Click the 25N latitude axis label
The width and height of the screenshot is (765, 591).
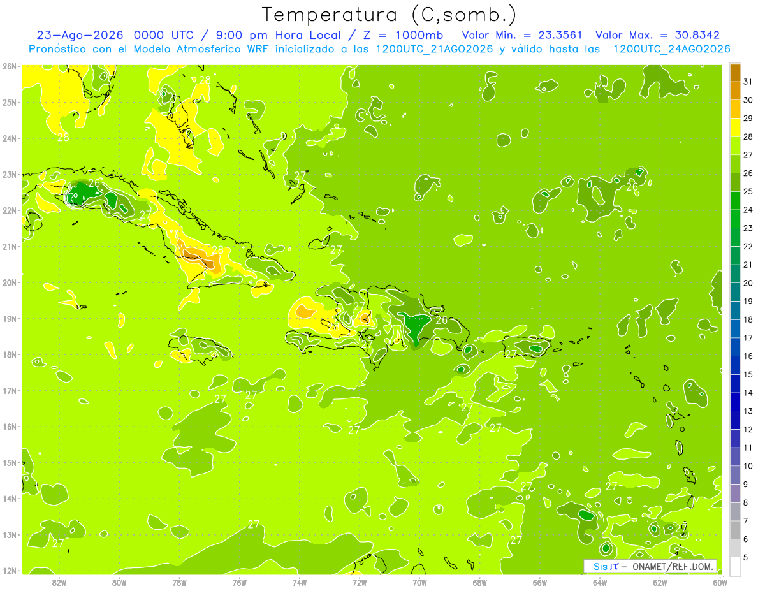9,102
